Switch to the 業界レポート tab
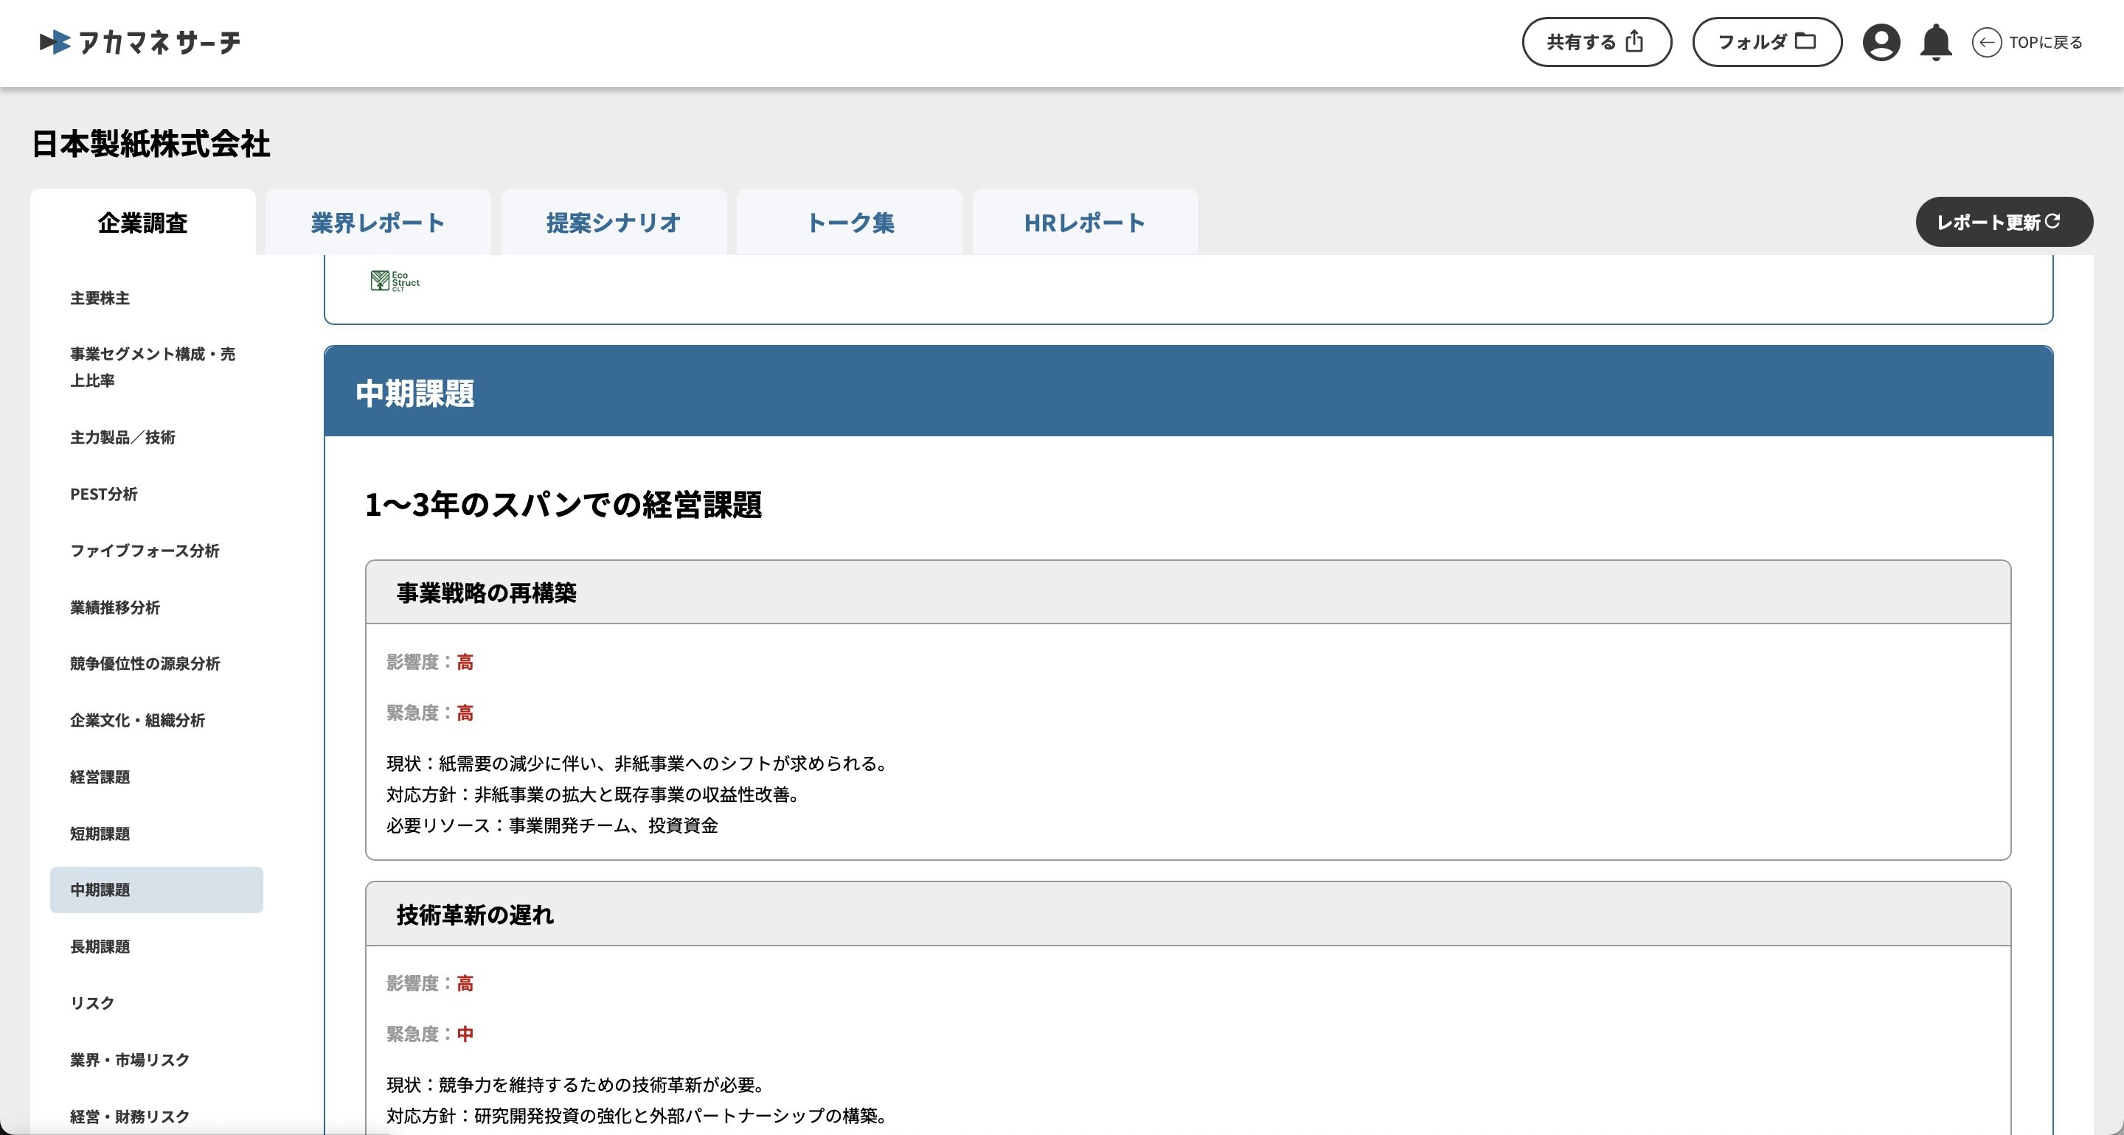Image resolution: width=2124 pixels, height=1135 pixels. (378, 223)
